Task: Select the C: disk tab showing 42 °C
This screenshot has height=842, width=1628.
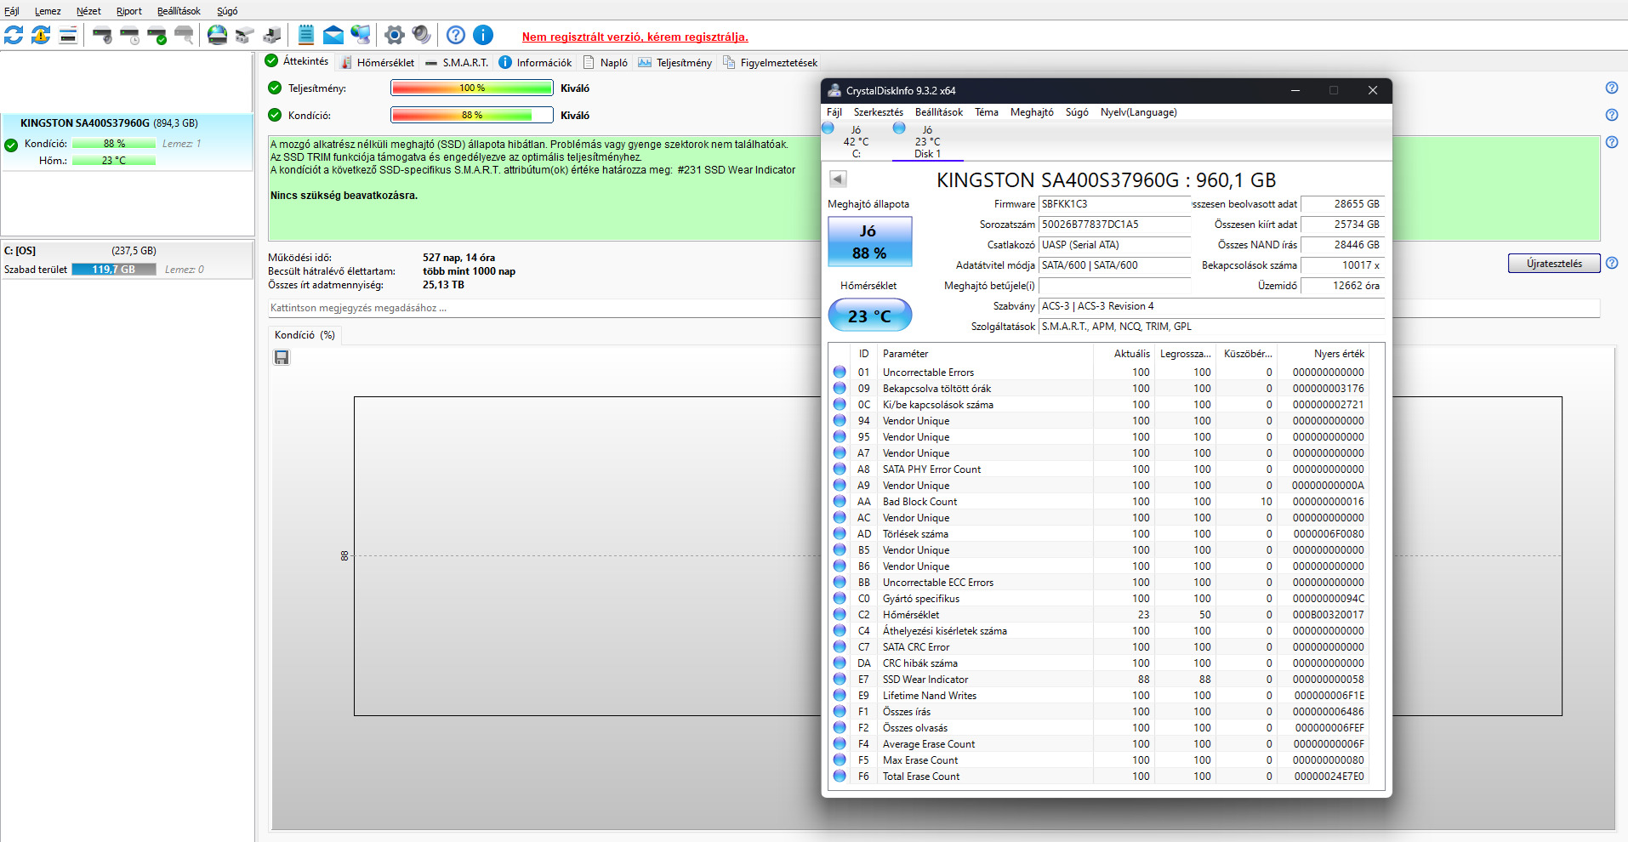Action: [x=856, y=142]
